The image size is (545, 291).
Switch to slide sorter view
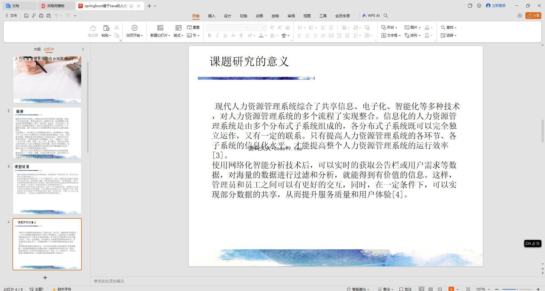point(431,289)
